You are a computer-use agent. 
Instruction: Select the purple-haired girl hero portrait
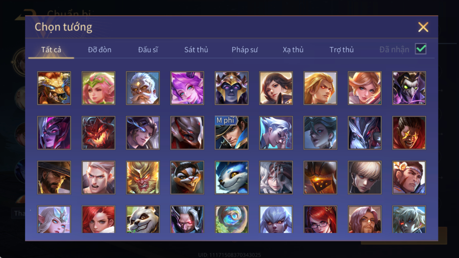click(x=187, y=88)
